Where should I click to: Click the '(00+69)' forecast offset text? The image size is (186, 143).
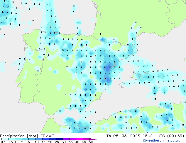[x=175, y=136]
